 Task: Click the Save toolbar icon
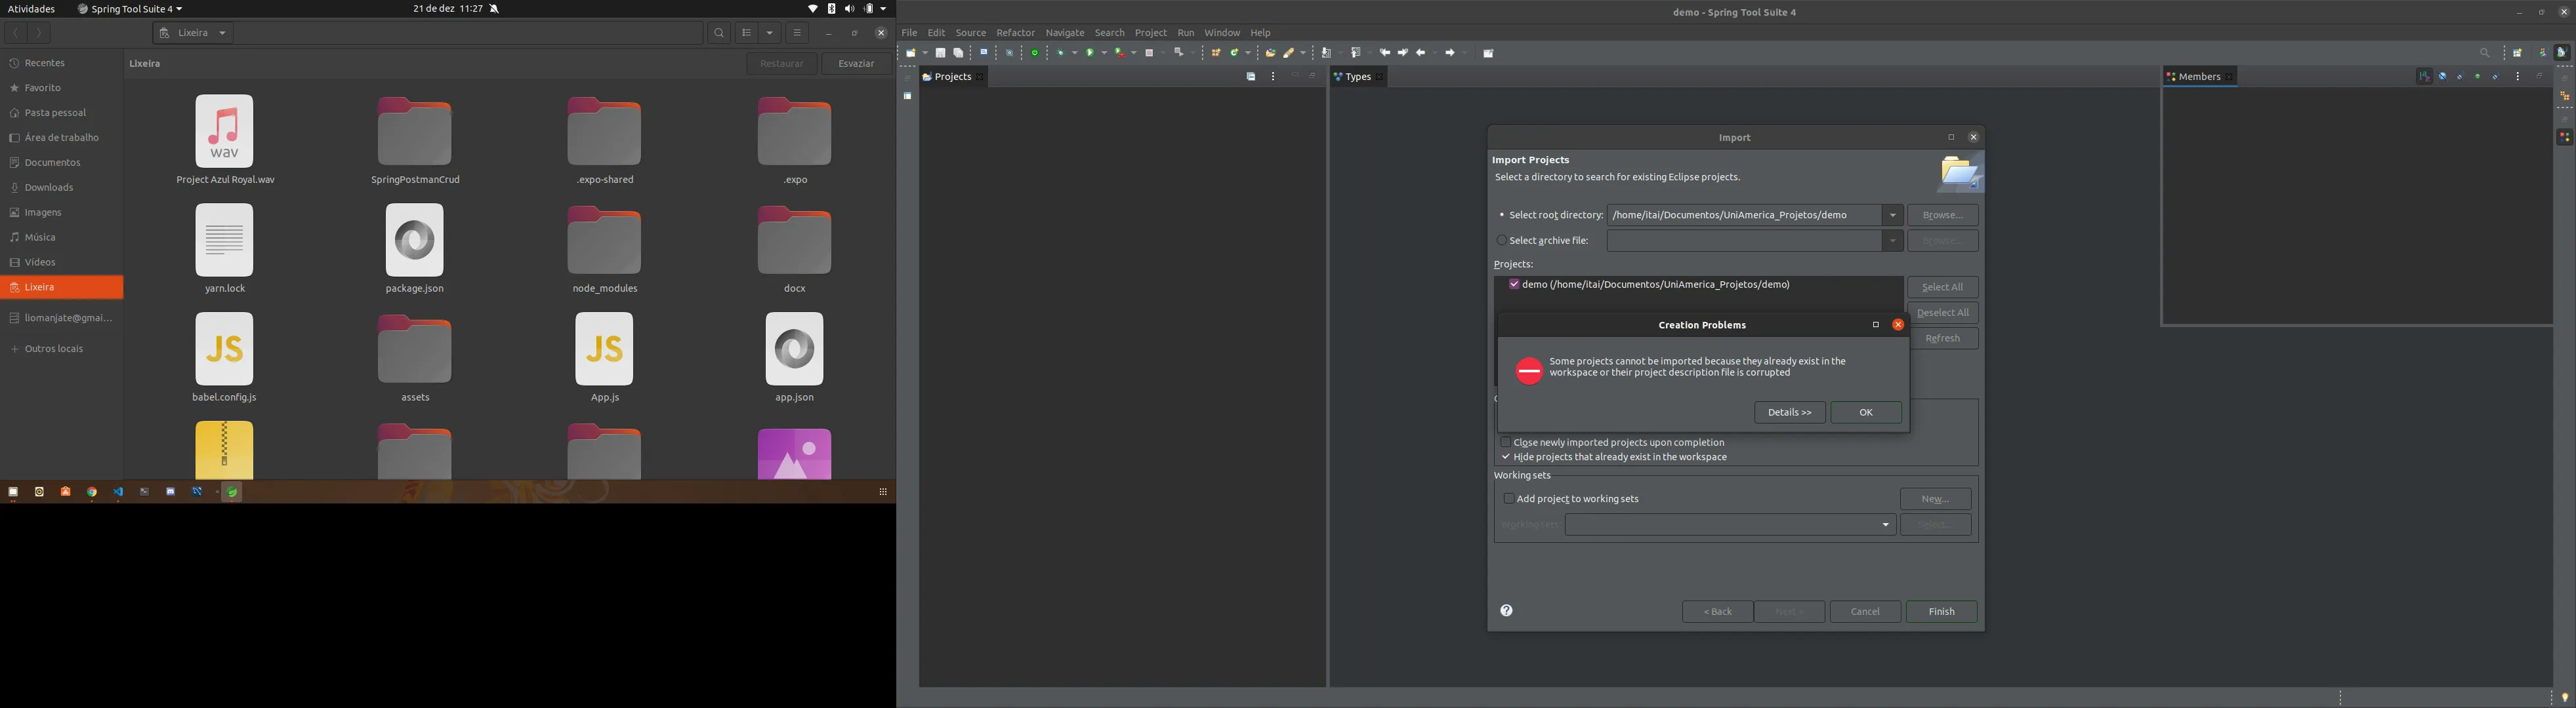[x=941, y=53]
